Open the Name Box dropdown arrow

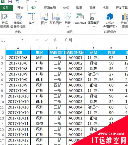click(22, 40)
